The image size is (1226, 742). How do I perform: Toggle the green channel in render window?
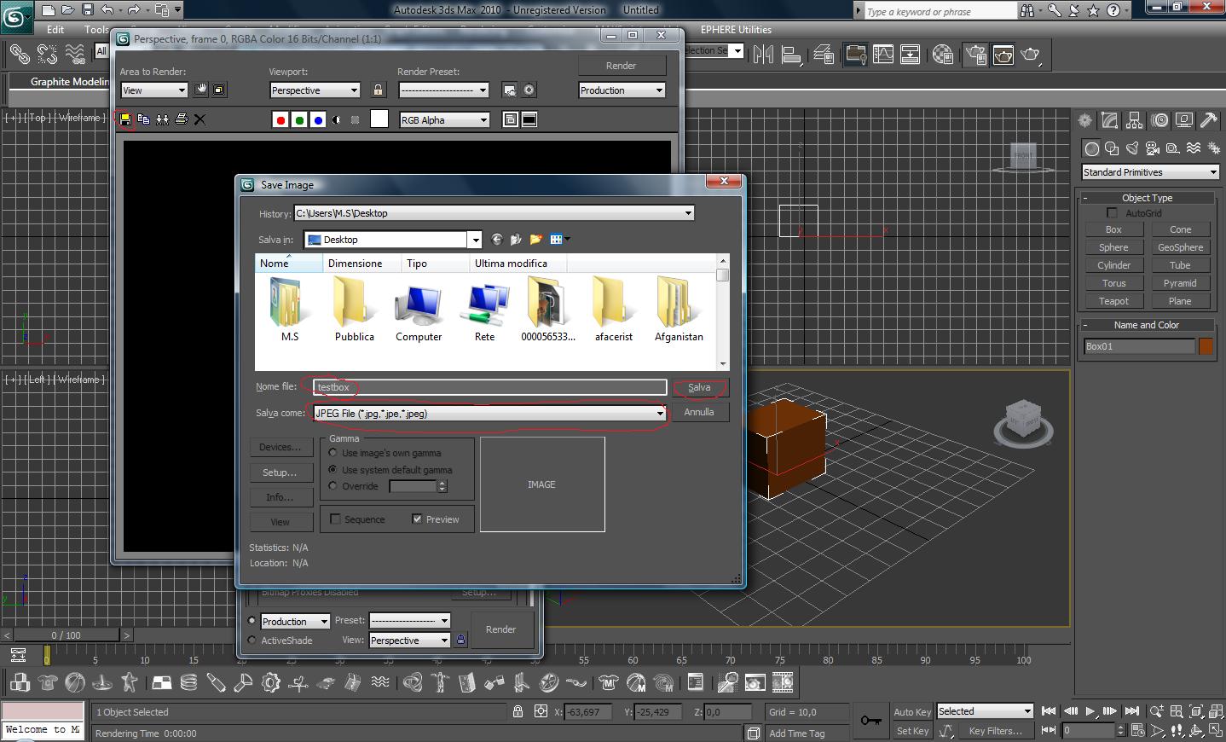click(x=299, y=120)
